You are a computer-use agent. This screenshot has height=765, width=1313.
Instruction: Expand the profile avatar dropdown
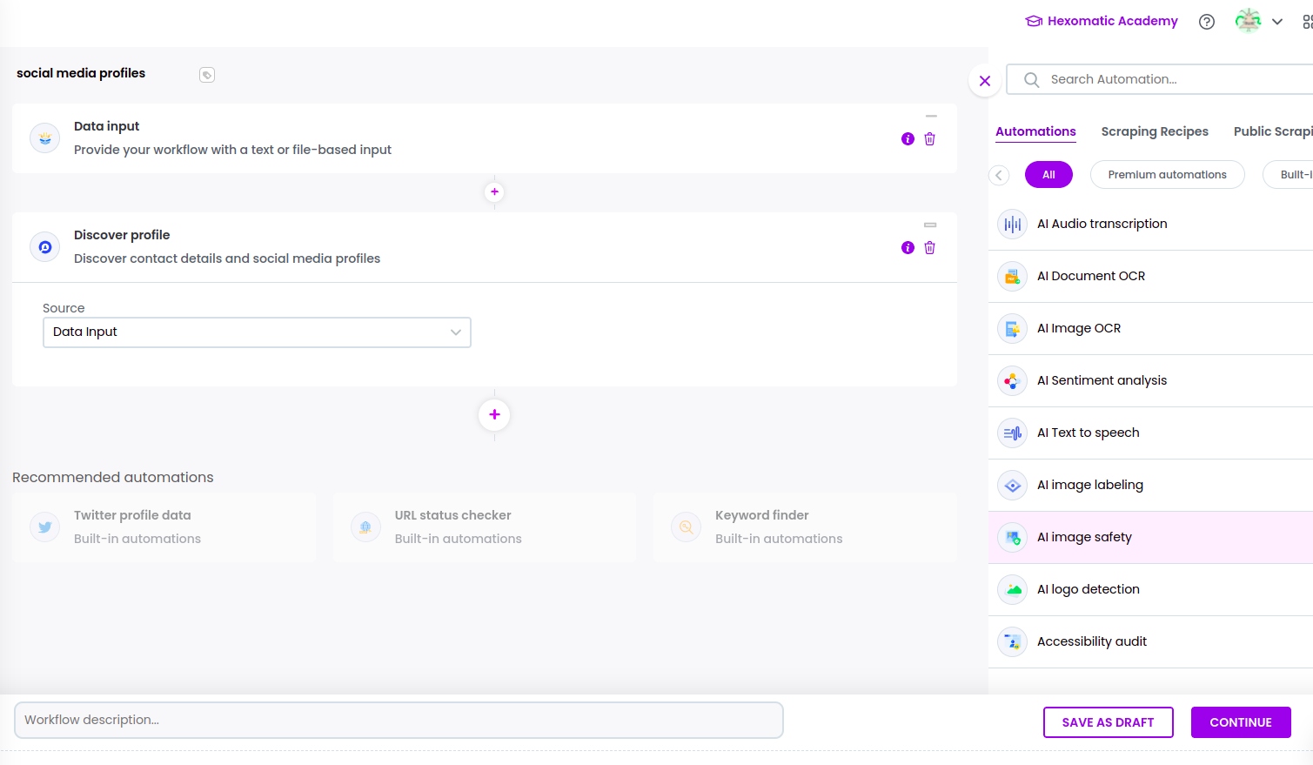(1276, 21)
